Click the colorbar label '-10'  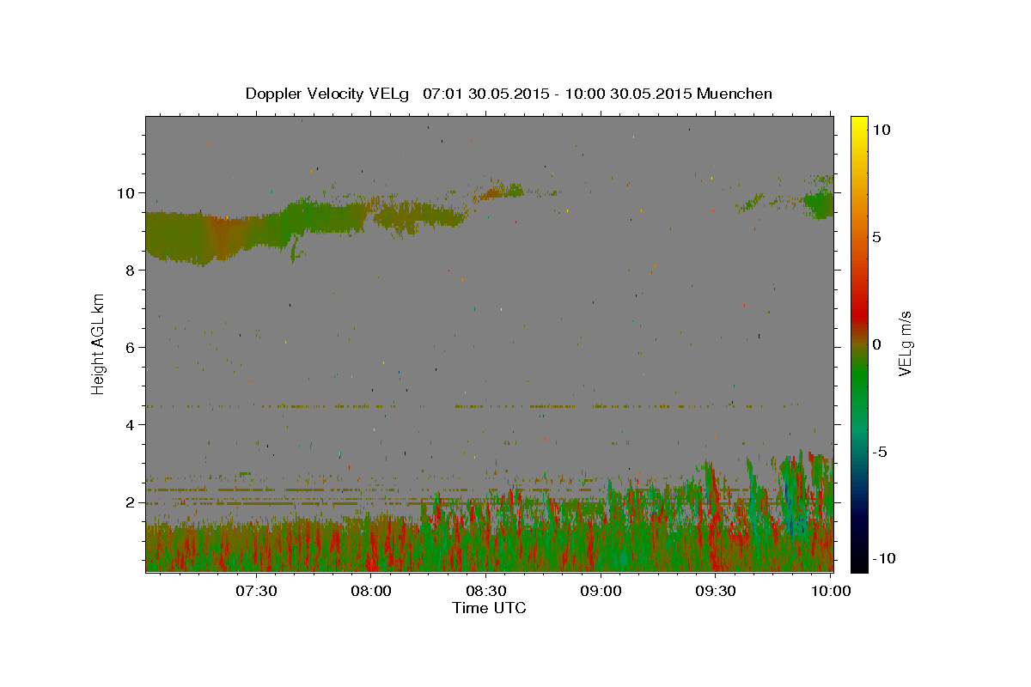click(883, 559)
